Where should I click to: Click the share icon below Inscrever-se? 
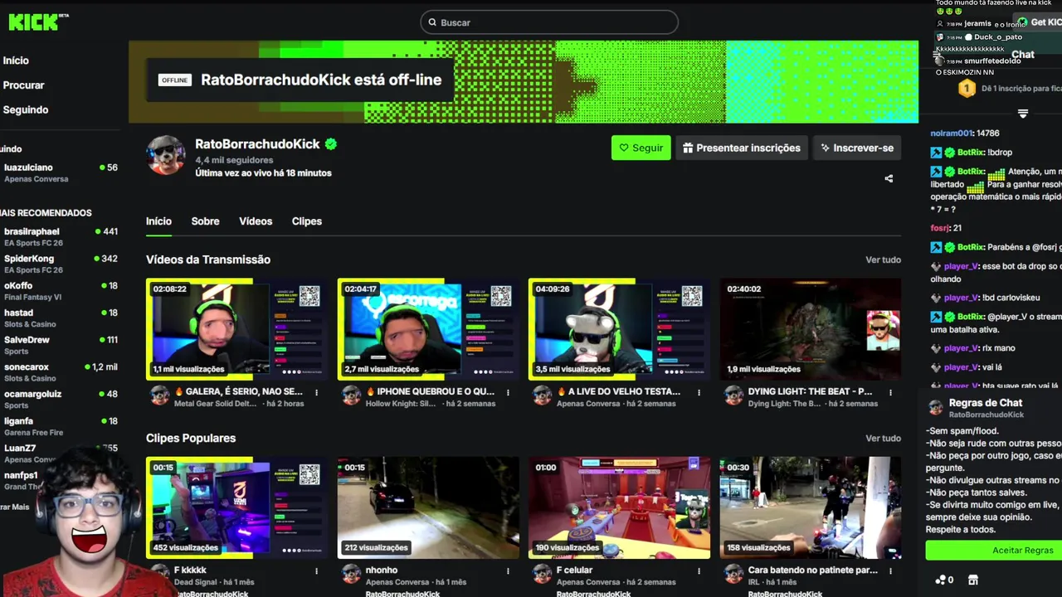tap(889, 178)
